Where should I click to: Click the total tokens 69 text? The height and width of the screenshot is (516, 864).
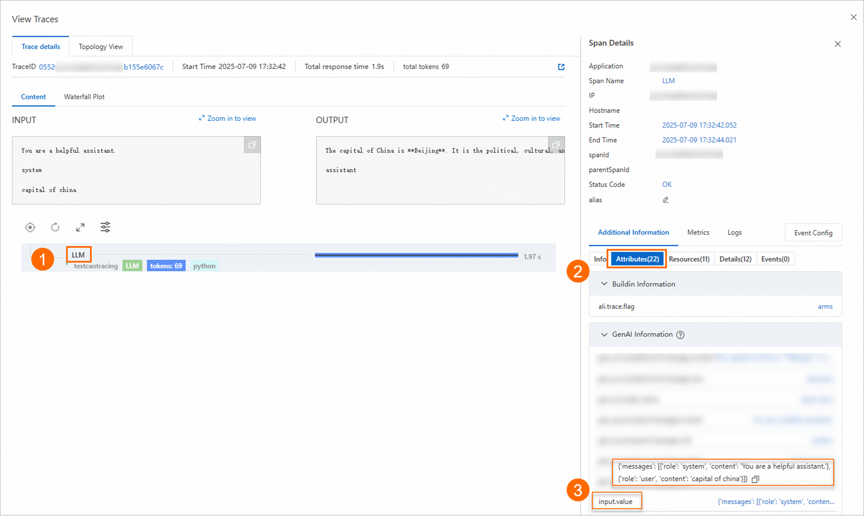point(426,67)
